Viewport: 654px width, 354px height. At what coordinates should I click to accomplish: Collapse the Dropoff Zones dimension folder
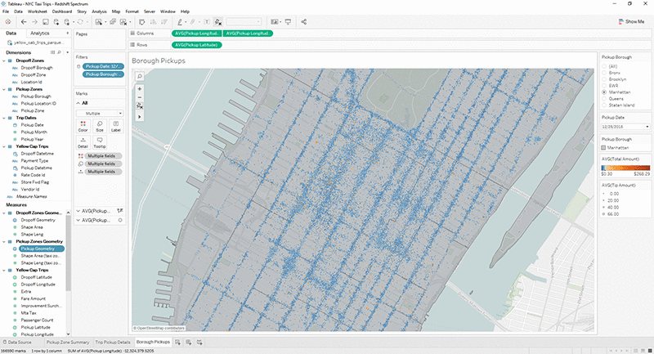coord(4,60)
